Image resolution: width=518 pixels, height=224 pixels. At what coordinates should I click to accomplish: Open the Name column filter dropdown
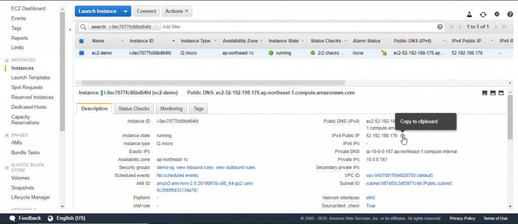click(122, 41)
